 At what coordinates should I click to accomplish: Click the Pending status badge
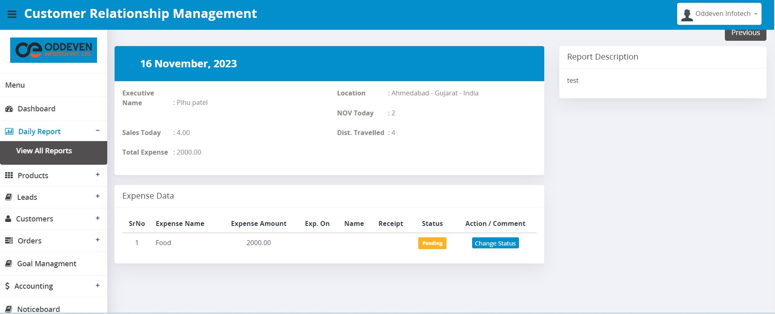tap(432, 243)
